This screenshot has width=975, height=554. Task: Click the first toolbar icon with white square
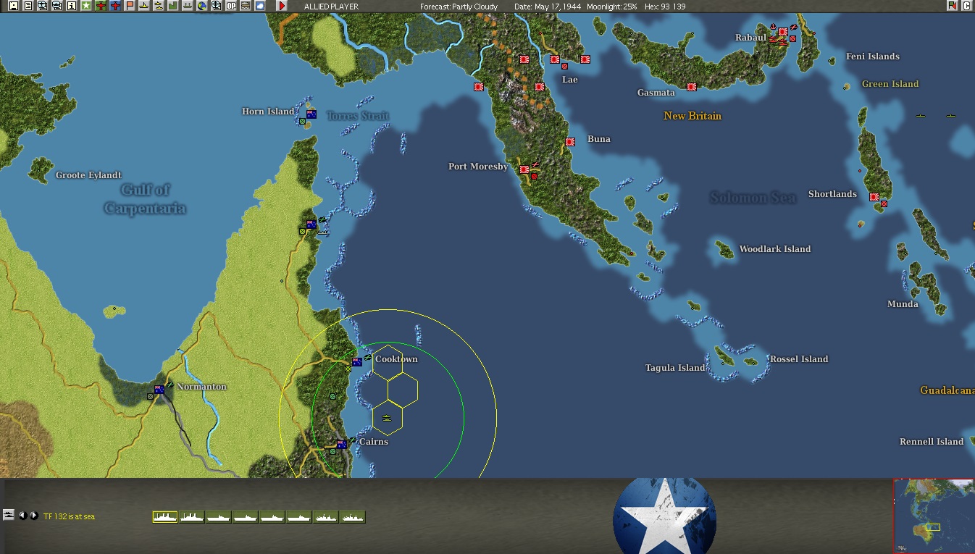(13, 6)
